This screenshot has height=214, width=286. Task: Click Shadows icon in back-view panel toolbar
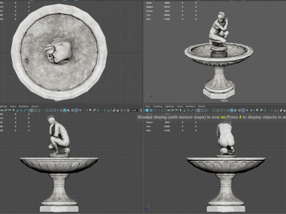tap(251, 111)
